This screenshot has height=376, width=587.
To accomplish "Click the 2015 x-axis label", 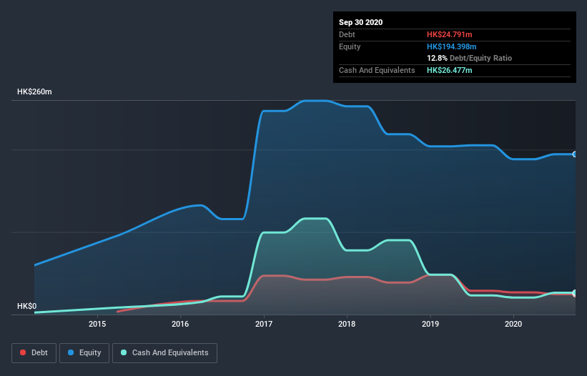I will 97,324.
